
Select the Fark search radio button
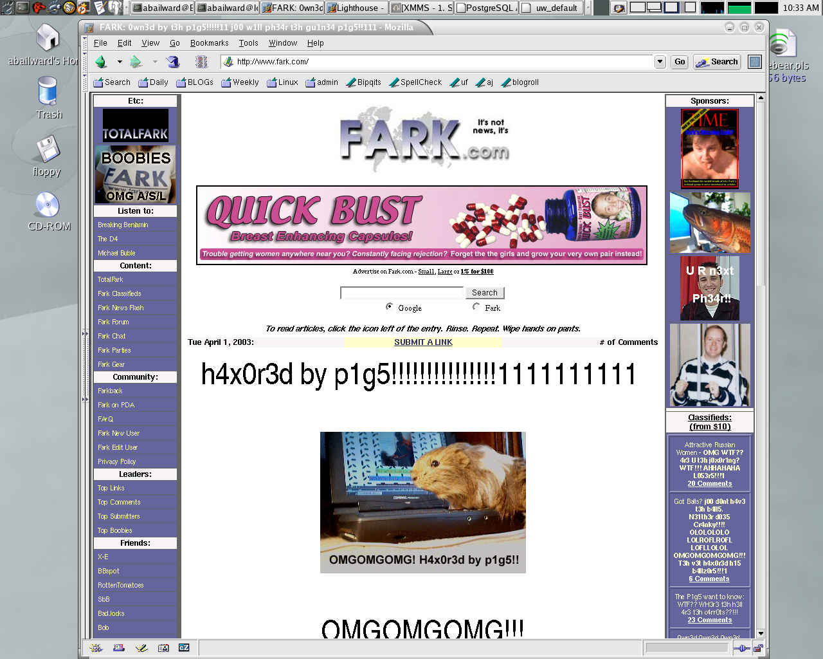tap(476, 307)
